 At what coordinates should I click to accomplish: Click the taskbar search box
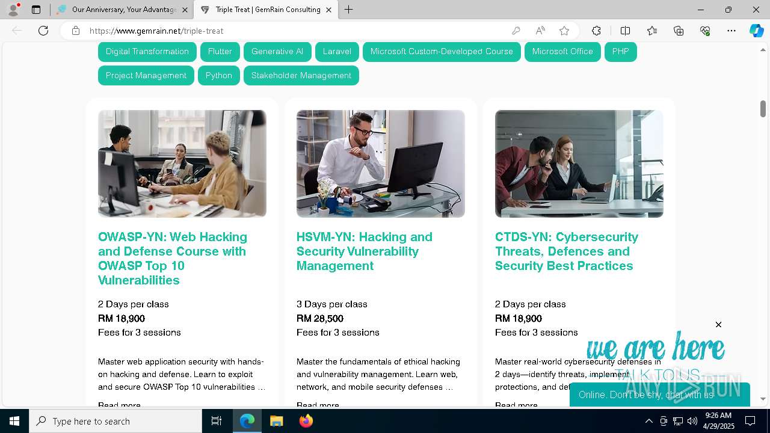pos(115,421)
